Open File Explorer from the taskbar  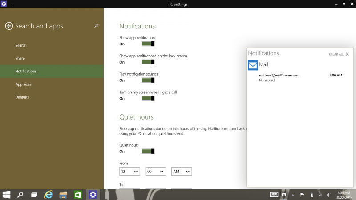point(63,194)
